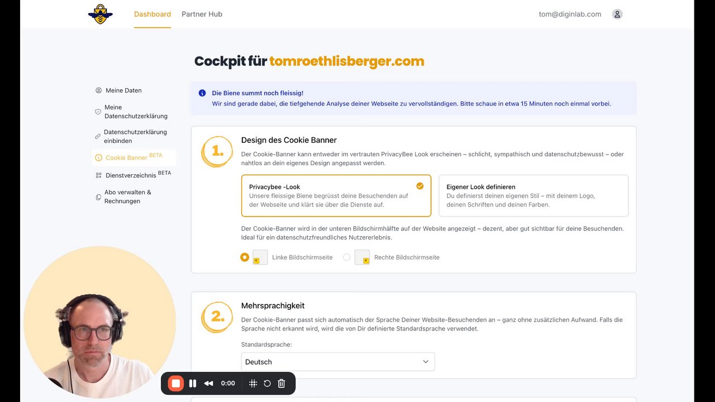The image size is (715, 402).
Task: Click the 'Die Biene summt noch fleissig!' text
Action: [258, 93]
